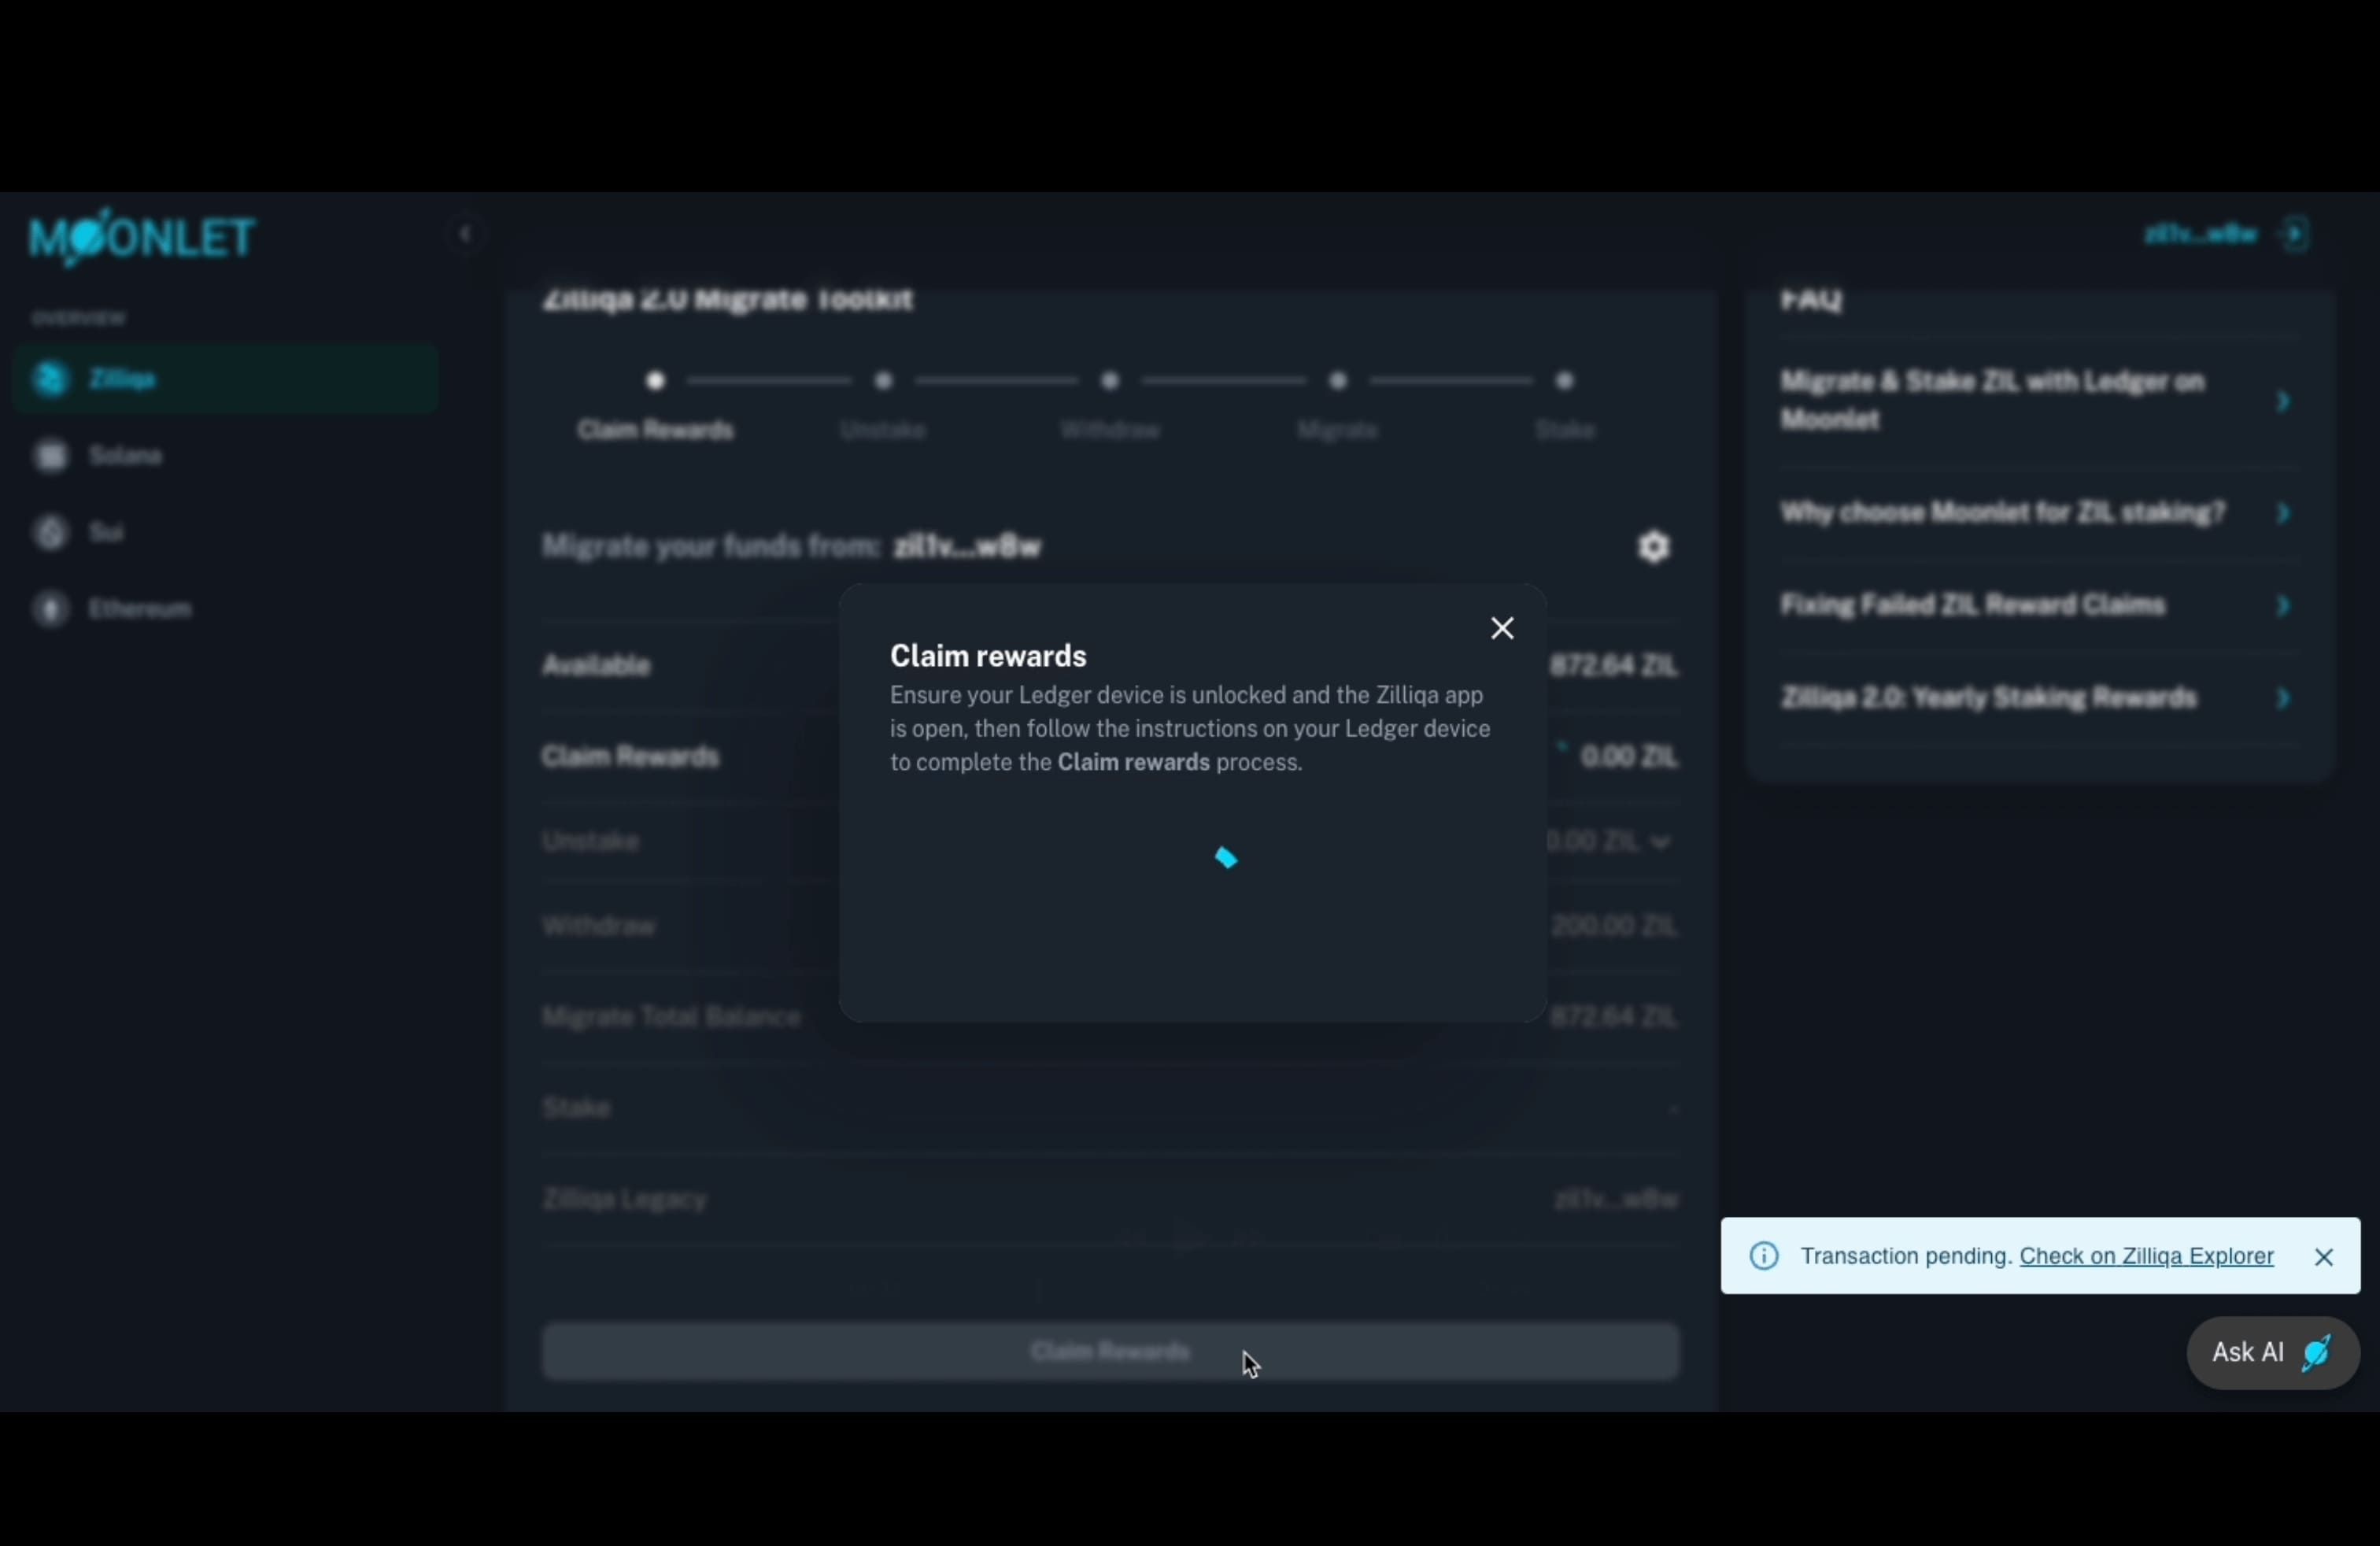Expand the Unstake amount dropdown arrow
This screenshot has height=1546, width=2380.
pyautogui.click(x=1661, y=842)
